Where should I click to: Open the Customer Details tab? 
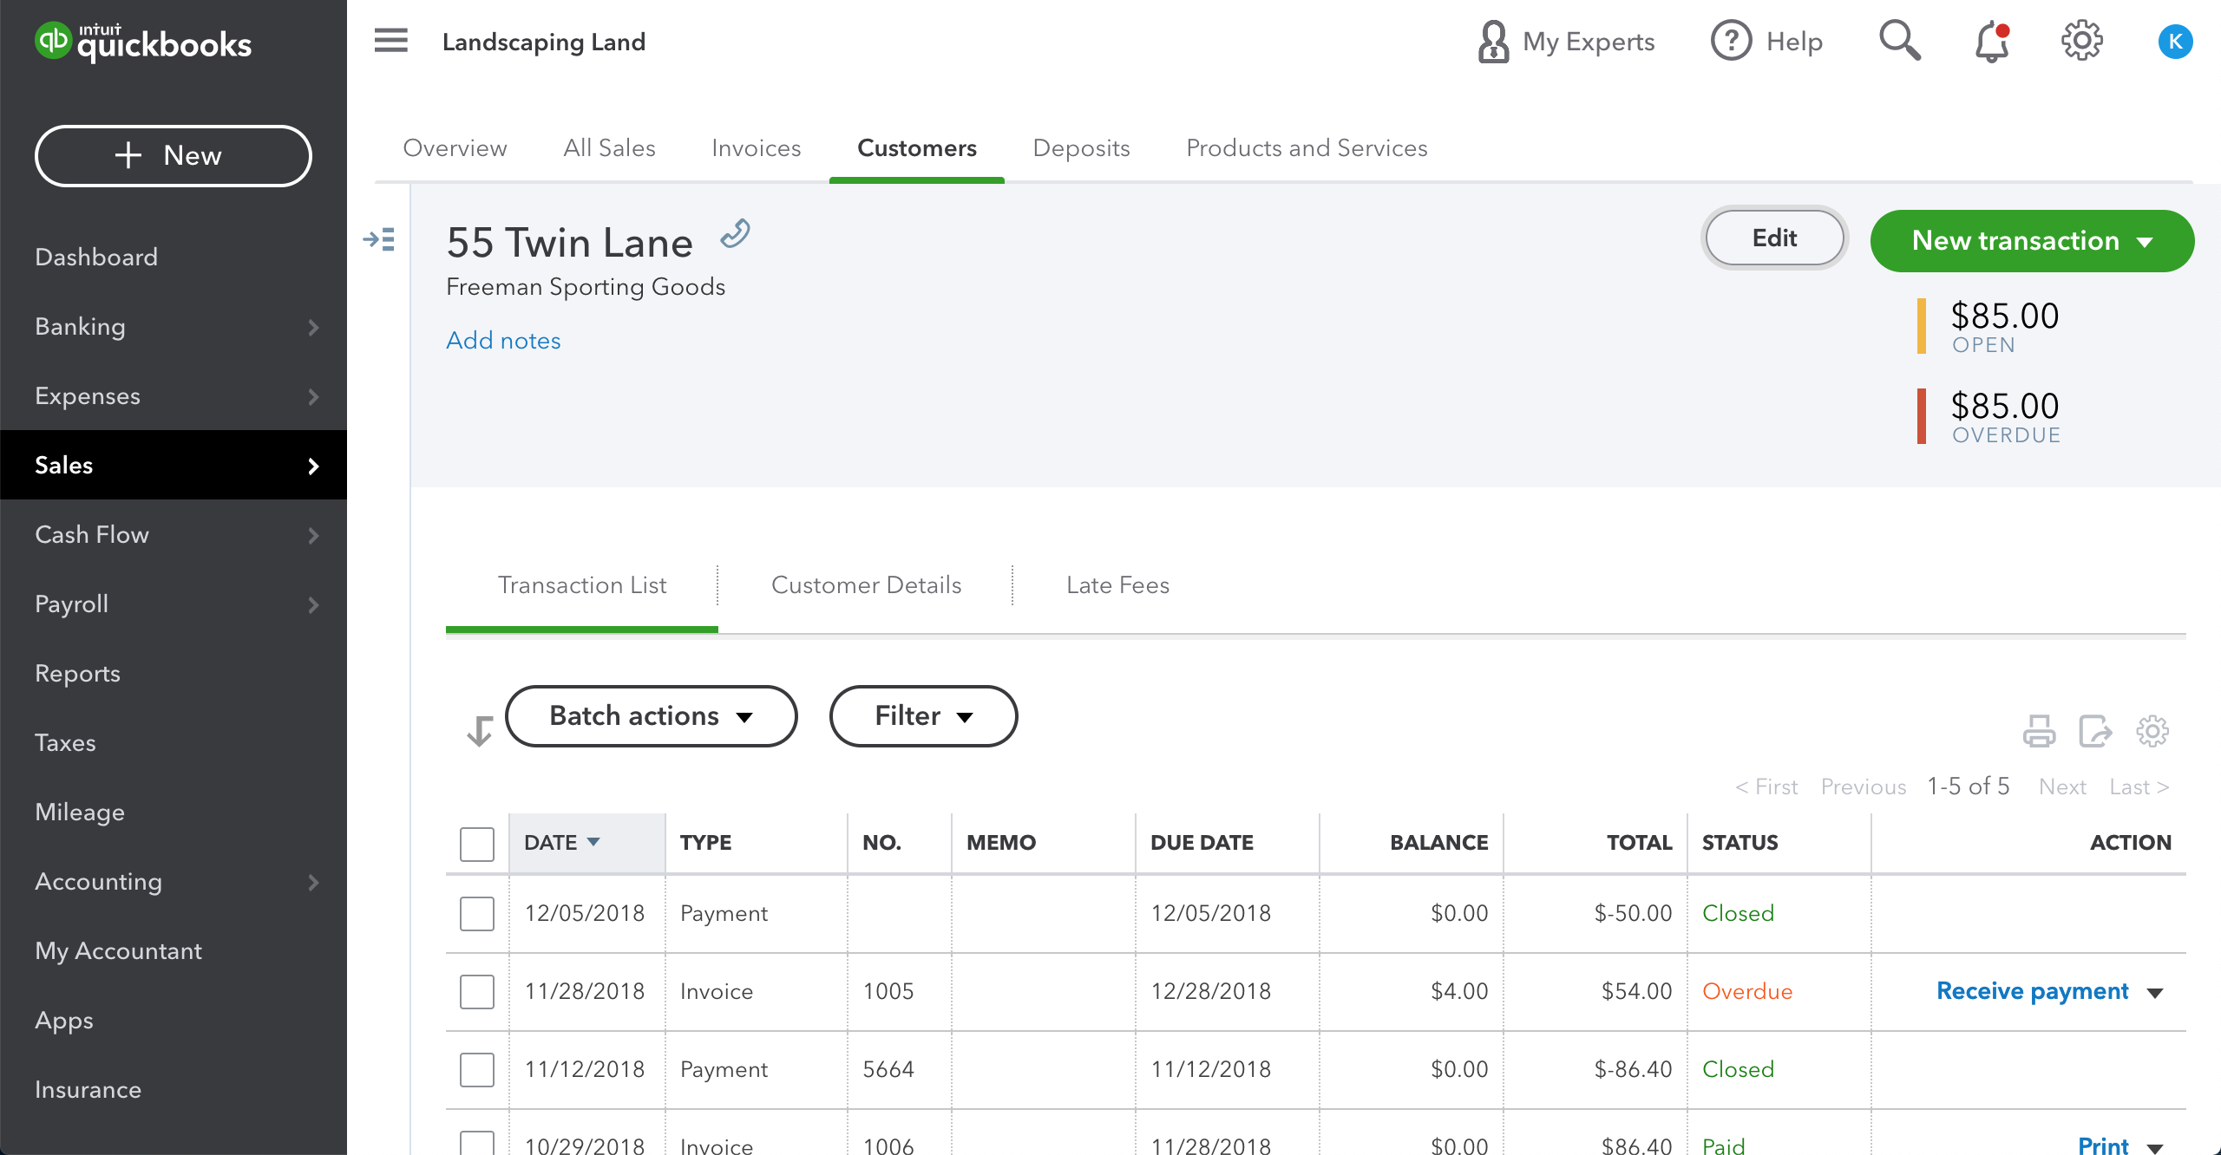(x=866, y=585)
